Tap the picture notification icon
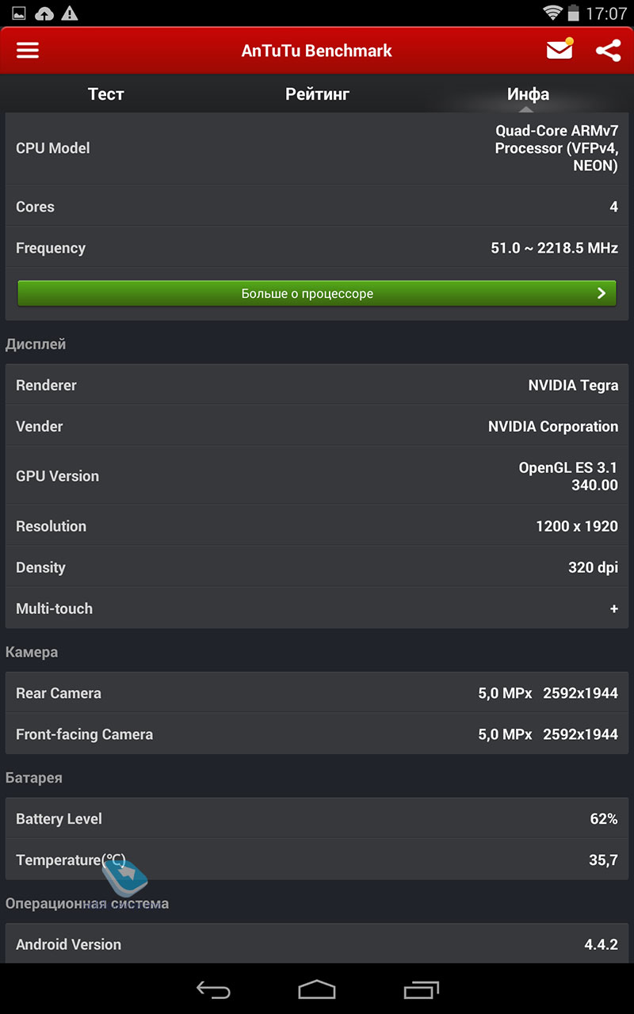The image size is (634, 1014). click(x=19, y=13)
